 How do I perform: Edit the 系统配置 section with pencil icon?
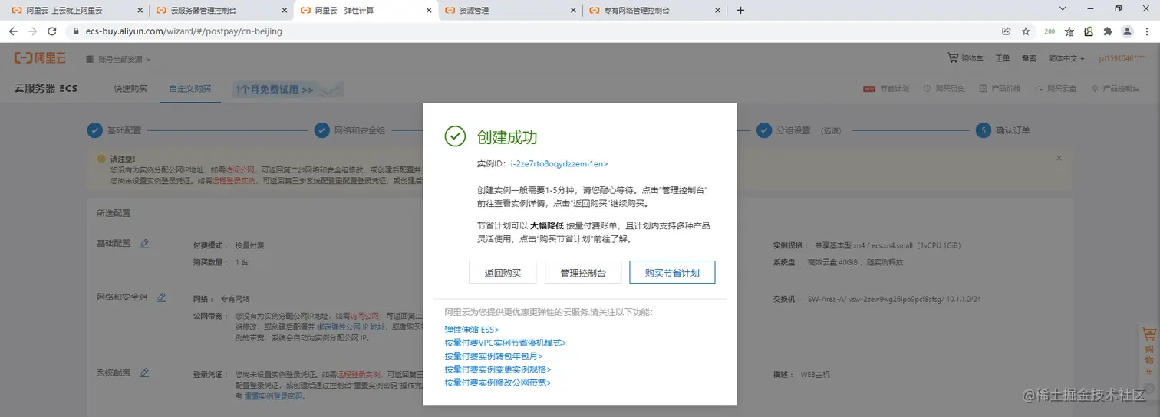click(144, 373)
